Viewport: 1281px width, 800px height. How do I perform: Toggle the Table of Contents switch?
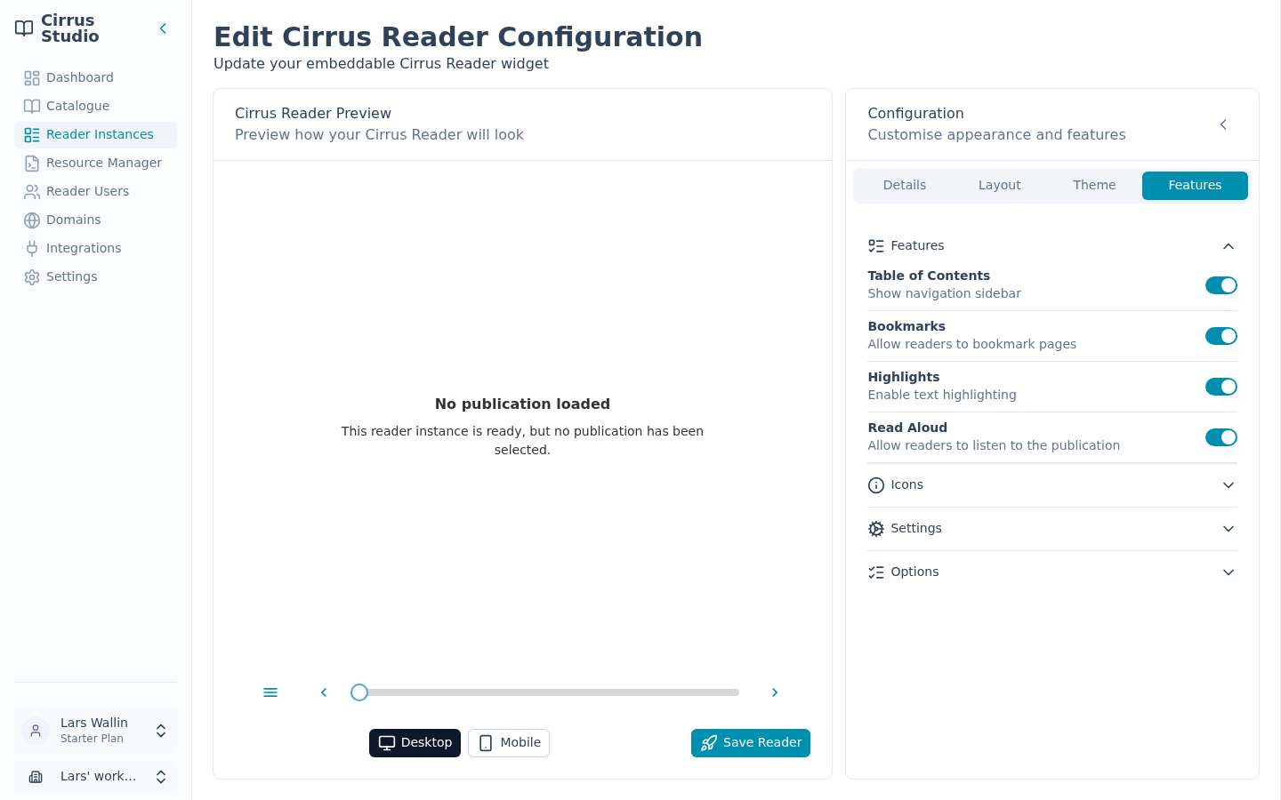tap(1221, 285)
